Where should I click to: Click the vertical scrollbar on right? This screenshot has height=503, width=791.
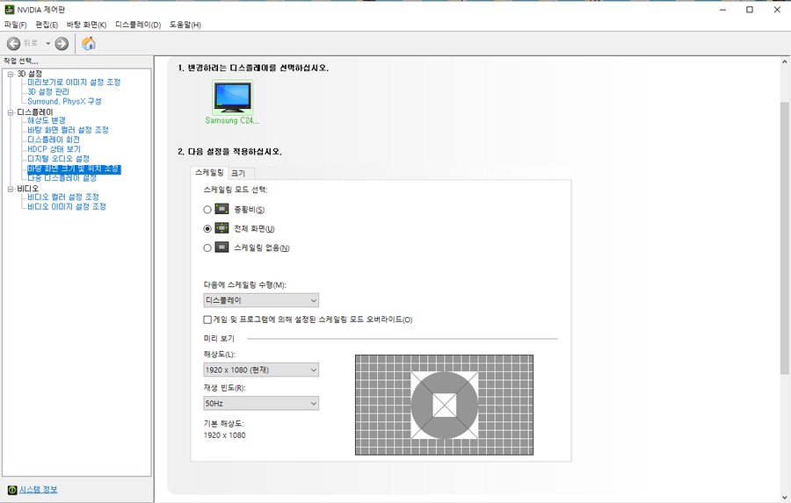tap(785, 237)
